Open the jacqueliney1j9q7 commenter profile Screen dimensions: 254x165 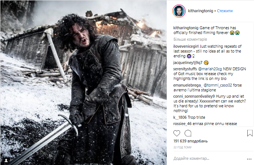[x=188, y=63]
